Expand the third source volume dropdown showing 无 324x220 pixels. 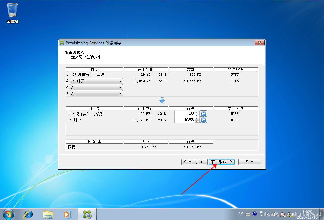click(120, 87)
